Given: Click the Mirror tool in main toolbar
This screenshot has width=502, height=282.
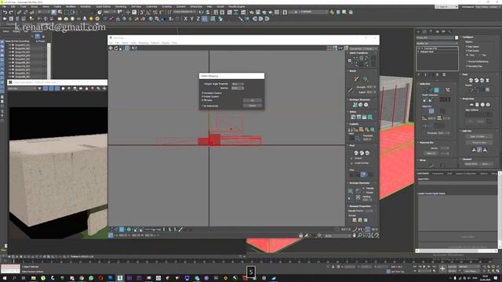Looking at the screenshot, I should point(202,13).
